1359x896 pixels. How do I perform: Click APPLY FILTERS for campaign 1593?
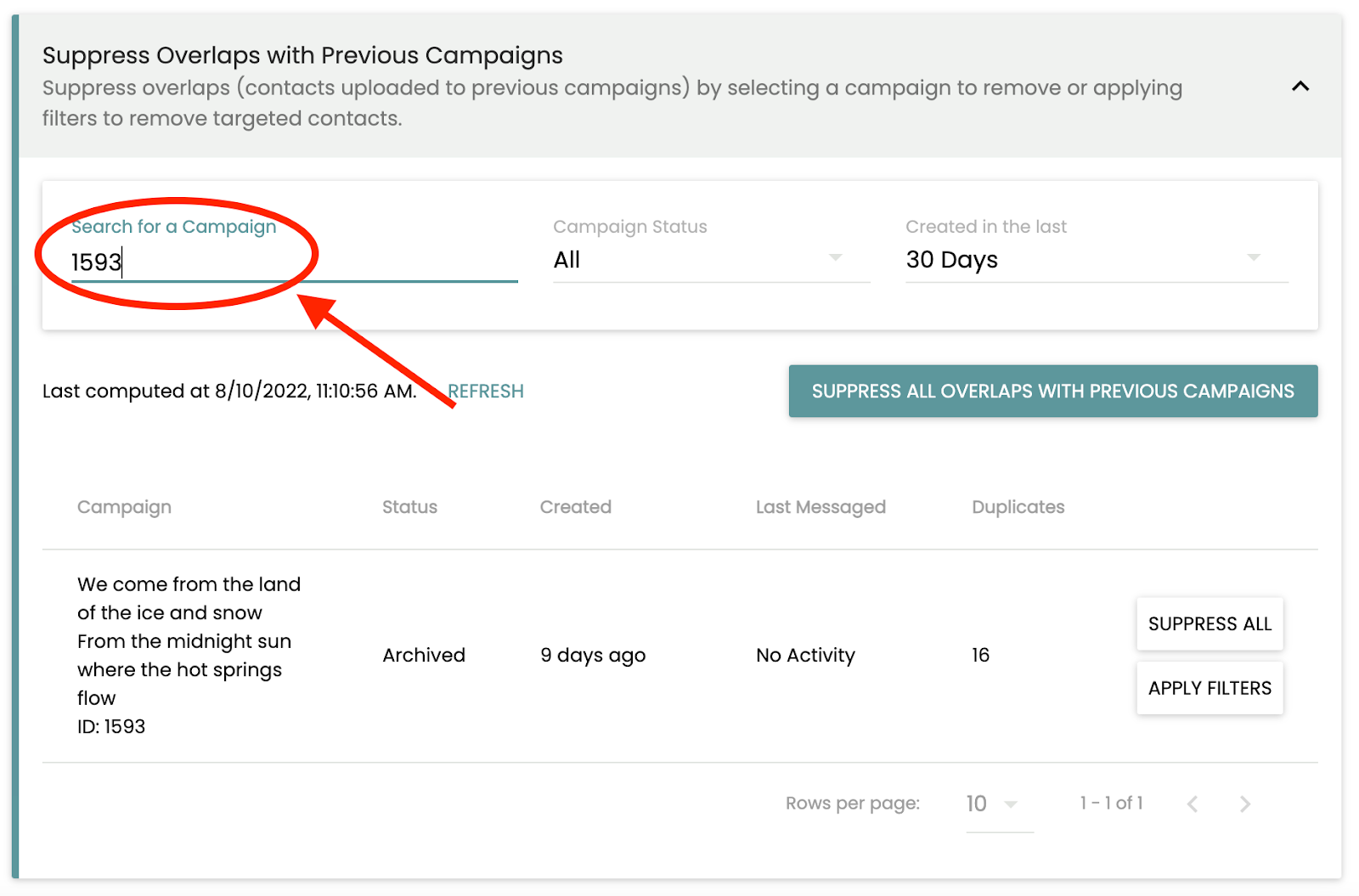(x=1210, y=688)
